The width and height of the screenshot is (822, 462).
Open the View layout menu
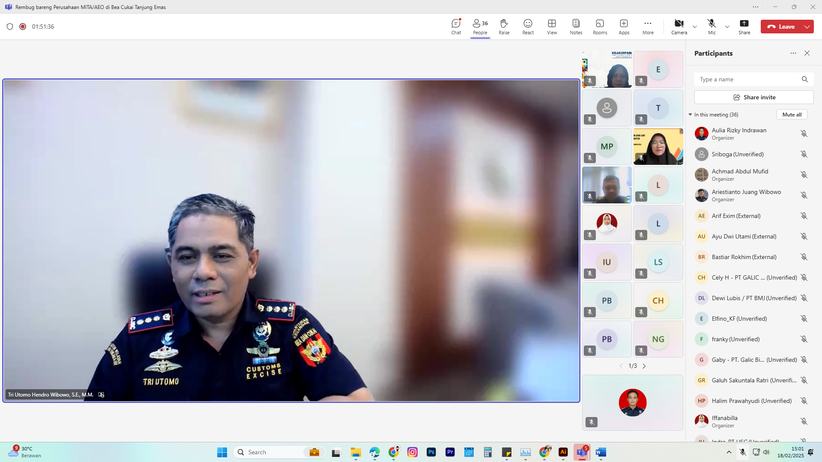click(x=552, y=27)
